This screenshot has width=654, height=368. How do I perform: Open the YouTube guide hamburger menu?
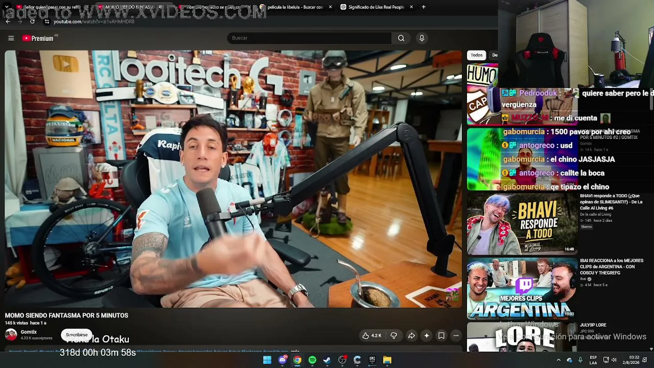(11, 38)
